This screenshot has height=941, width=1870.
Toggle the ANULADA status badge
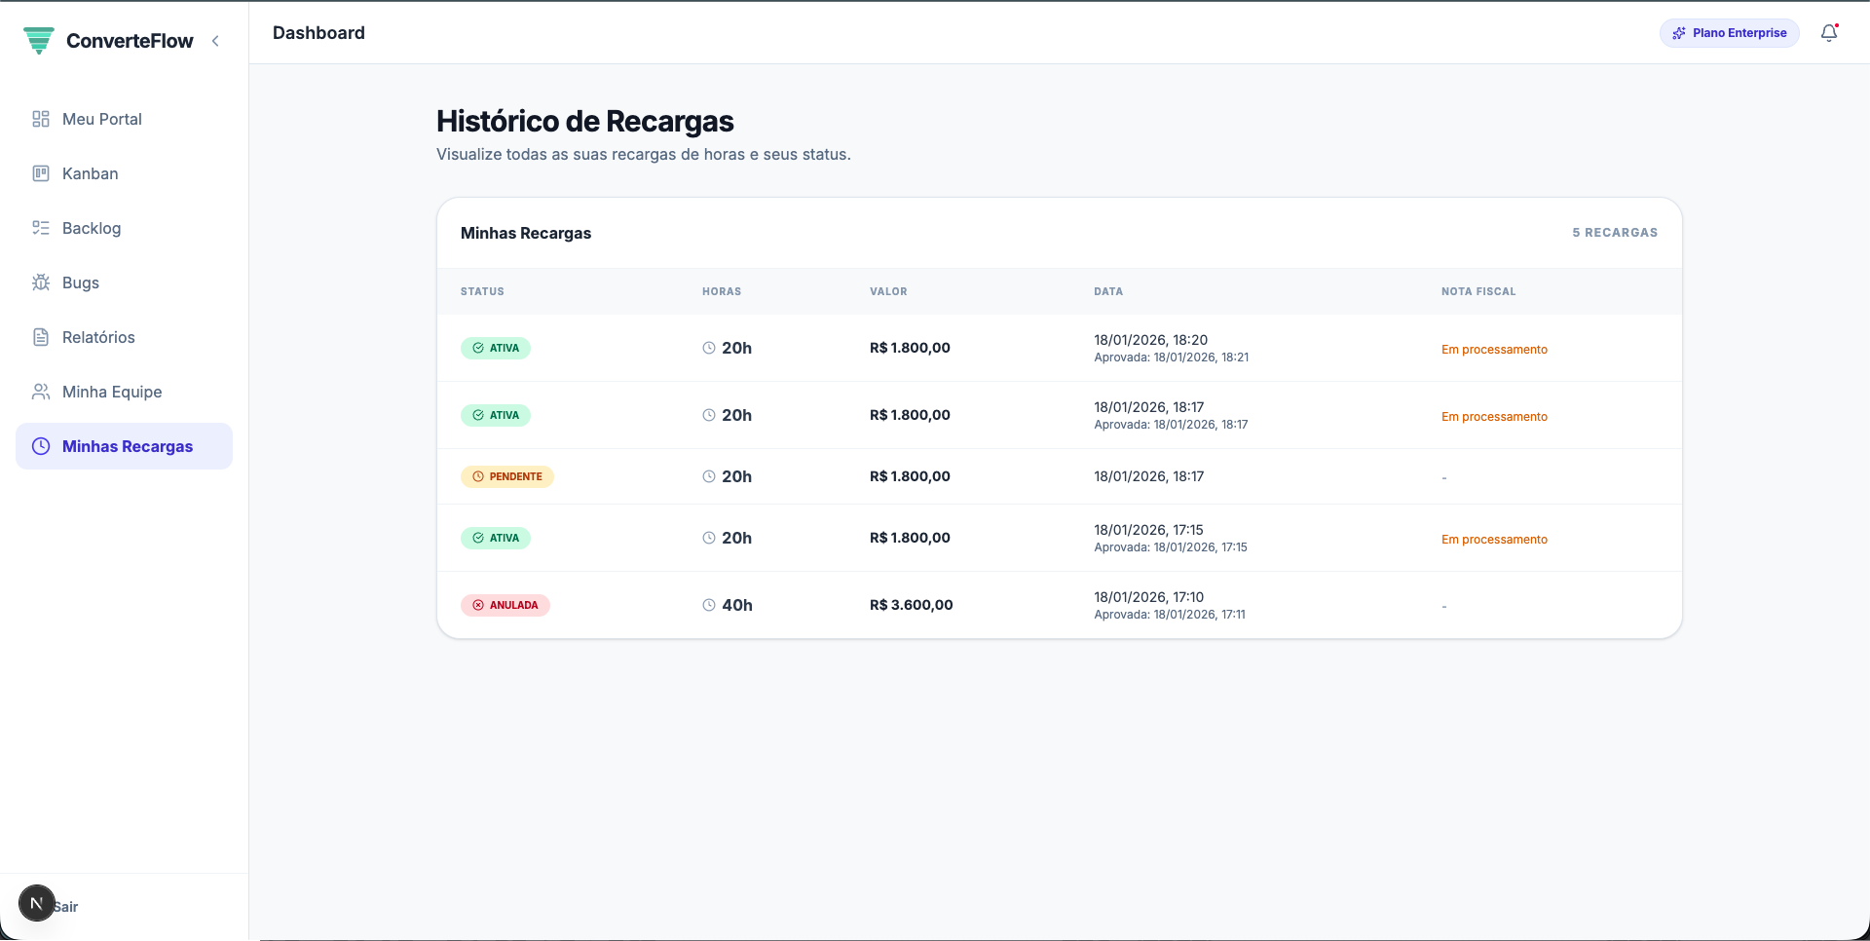click(x=505, y=605)
